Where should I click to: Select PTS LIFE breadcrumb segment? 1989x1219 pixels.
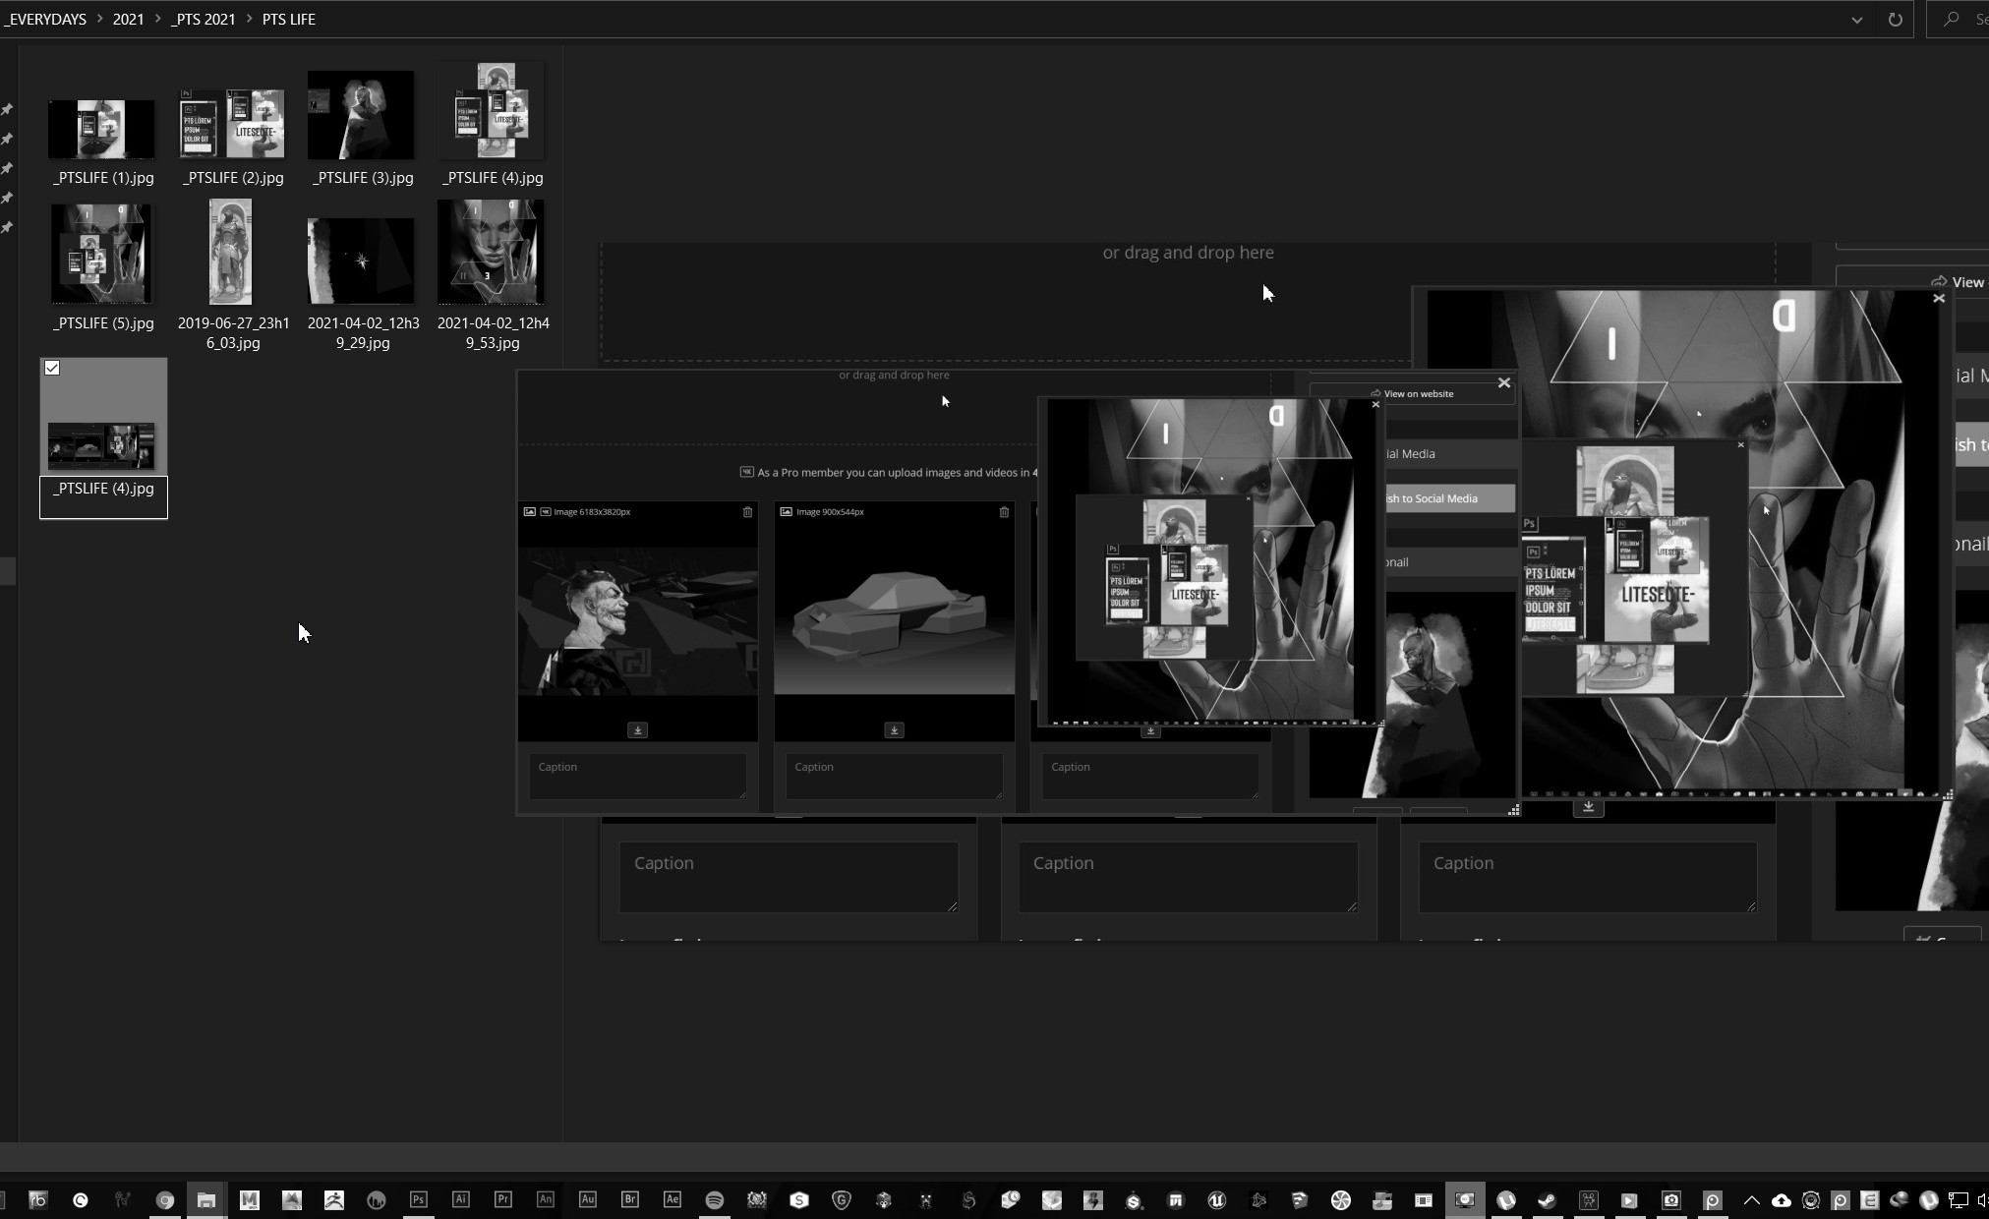[288, 19]
